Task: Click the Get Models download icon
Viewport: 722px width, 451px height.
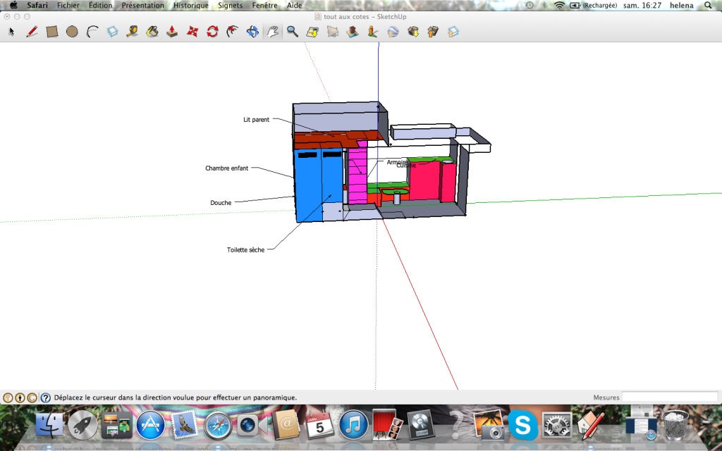Action: click(413, 32)
